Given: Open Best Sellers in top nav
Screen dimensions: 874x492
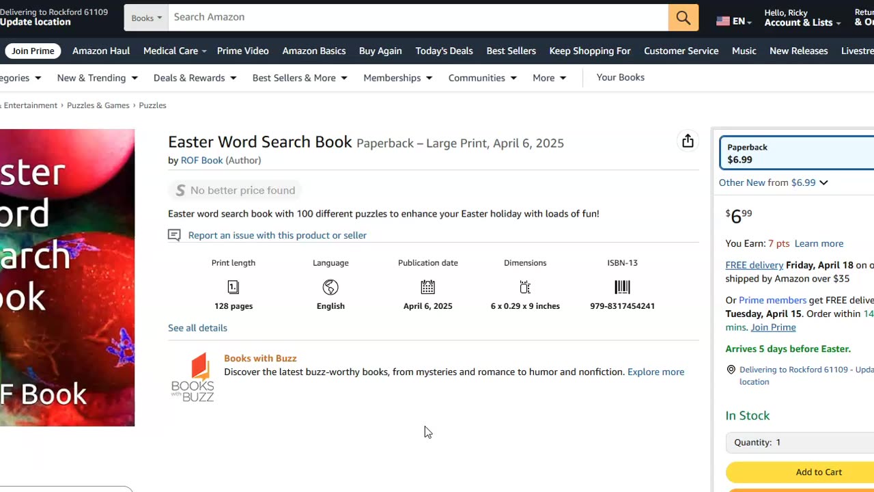Looking at the screenshot, I should (511, 51).
